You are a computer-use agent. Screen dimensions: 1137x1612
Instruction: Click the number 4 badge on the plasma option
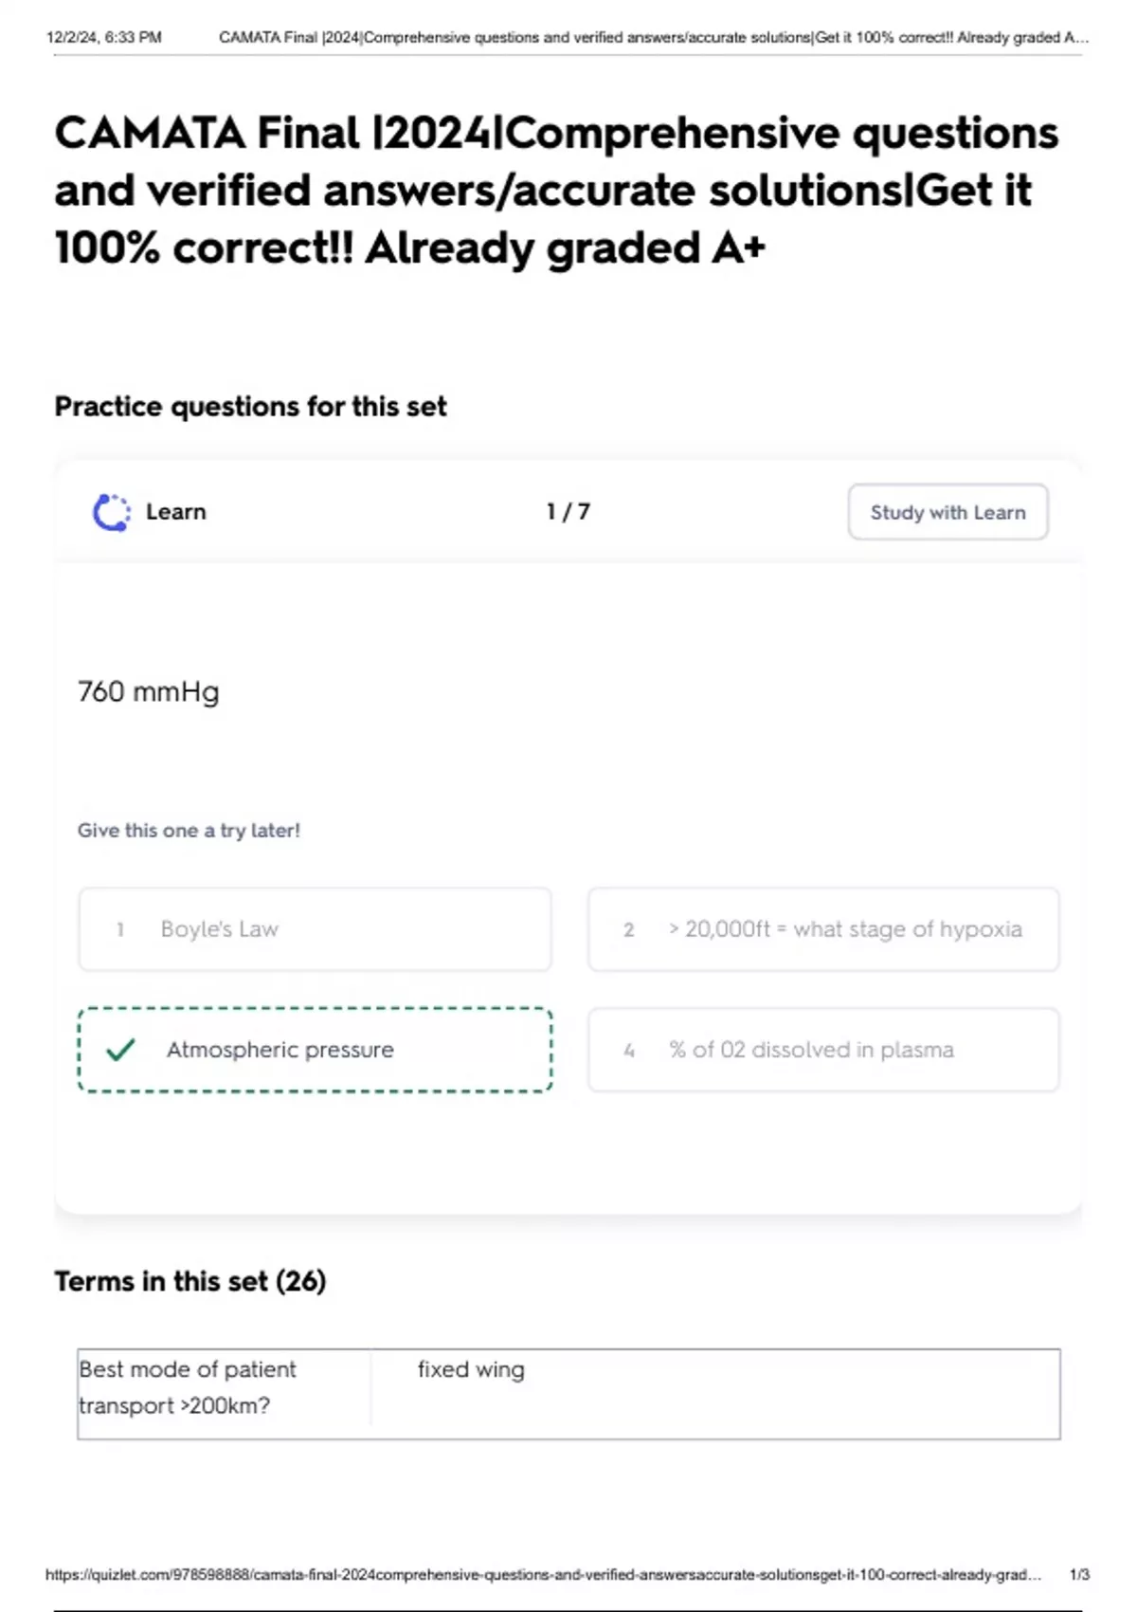pyautogui.click(x=629, y=1050)
